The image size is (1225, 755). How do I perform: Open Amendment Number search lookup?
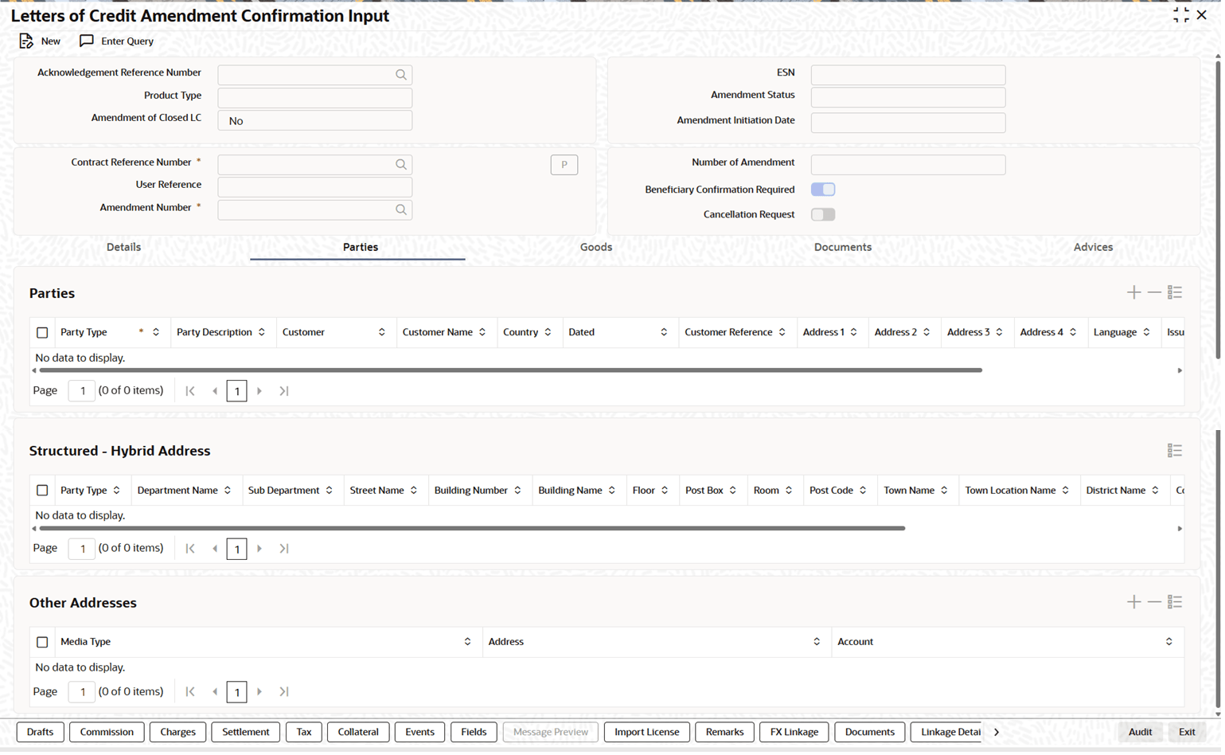401,210
